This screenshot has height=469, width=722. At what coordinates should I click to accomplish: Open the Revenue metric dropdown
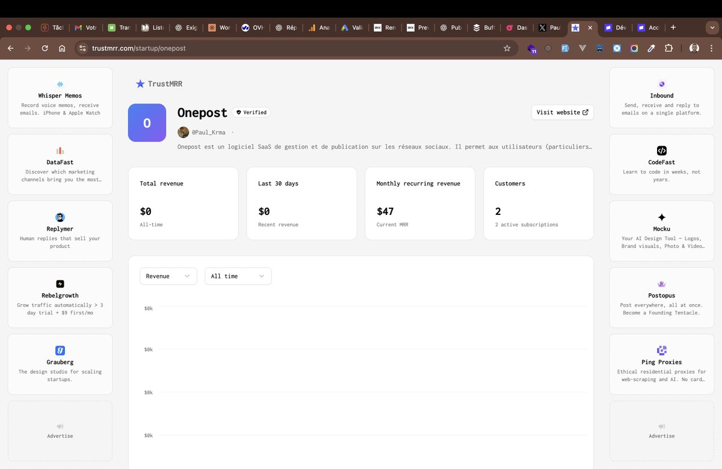168,276
